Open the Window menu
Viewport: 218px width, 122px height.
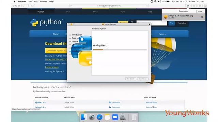click(43, 1)
